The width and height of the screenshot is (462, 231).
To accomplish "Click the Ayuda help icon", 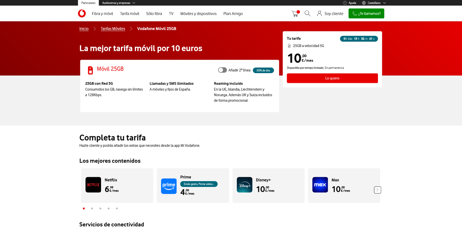I will 345,3.
